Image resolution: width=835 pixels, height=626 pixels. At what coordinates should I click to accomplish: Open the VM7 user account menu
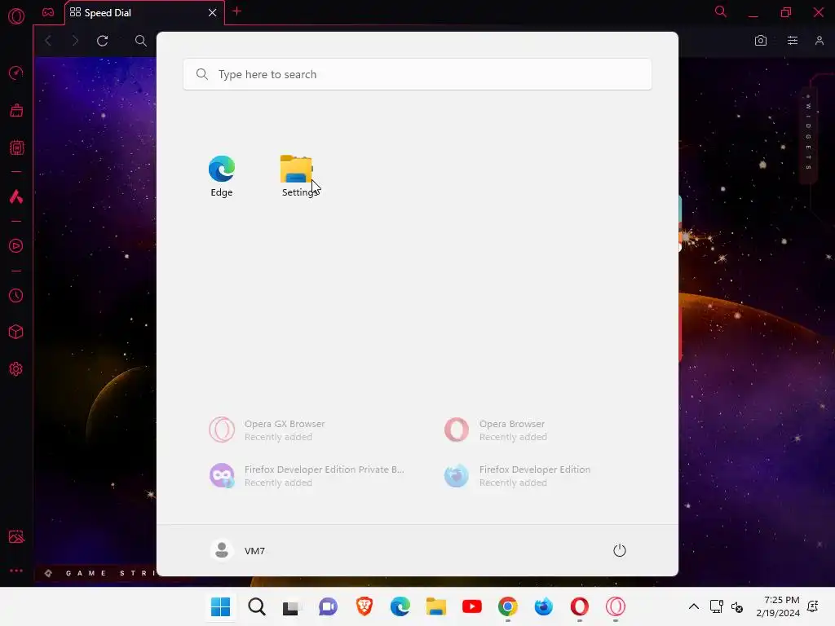click(x=237, y=550)
